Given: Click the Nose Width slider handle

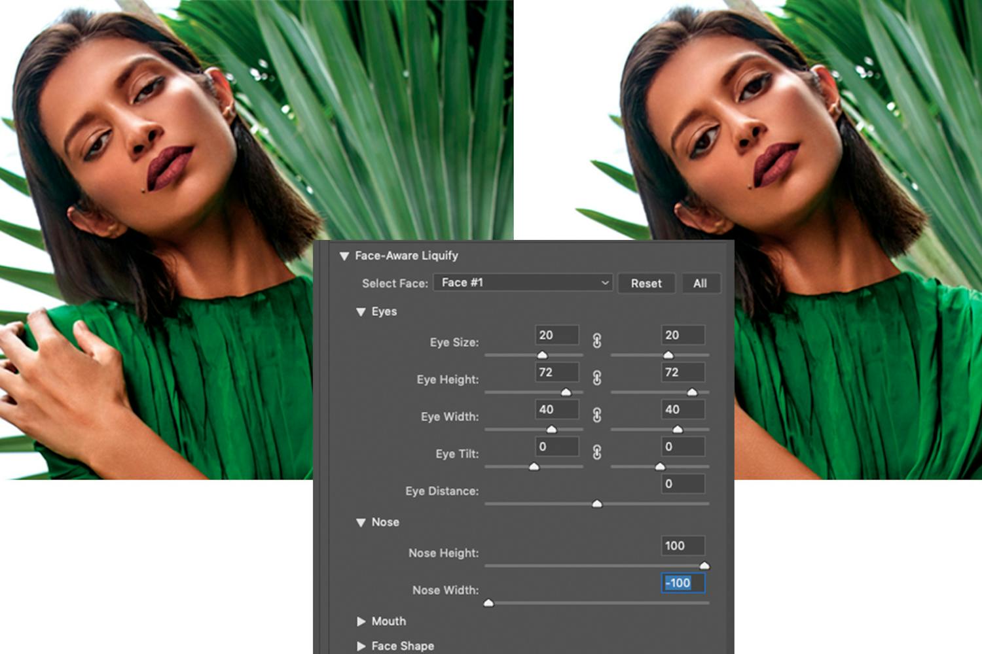Looking at the screenshot, I should (x=489, y=602).
